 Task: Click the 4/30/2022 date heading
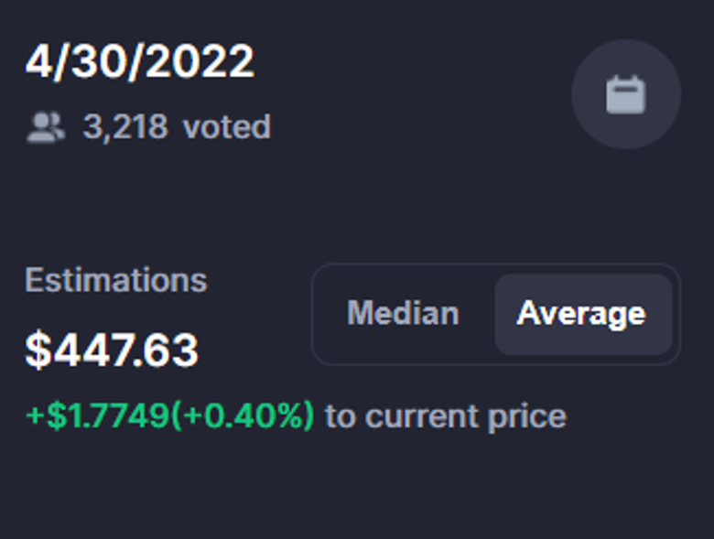coord(139,62)
